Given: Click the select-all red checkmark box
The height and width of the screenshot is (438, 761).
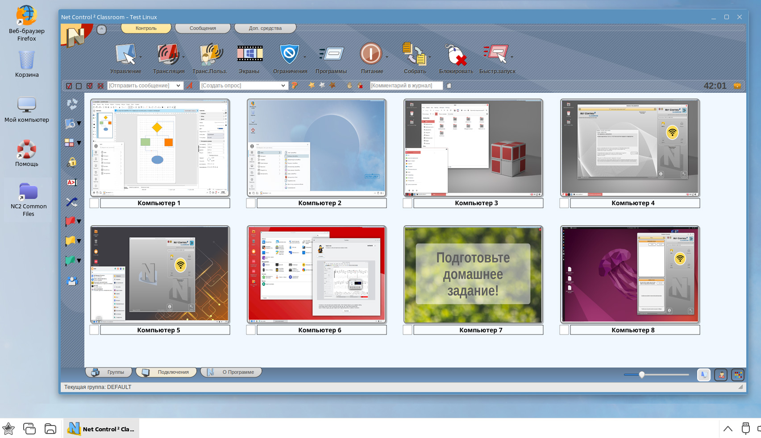Looking at the screenshot, I should coord(69,86).
